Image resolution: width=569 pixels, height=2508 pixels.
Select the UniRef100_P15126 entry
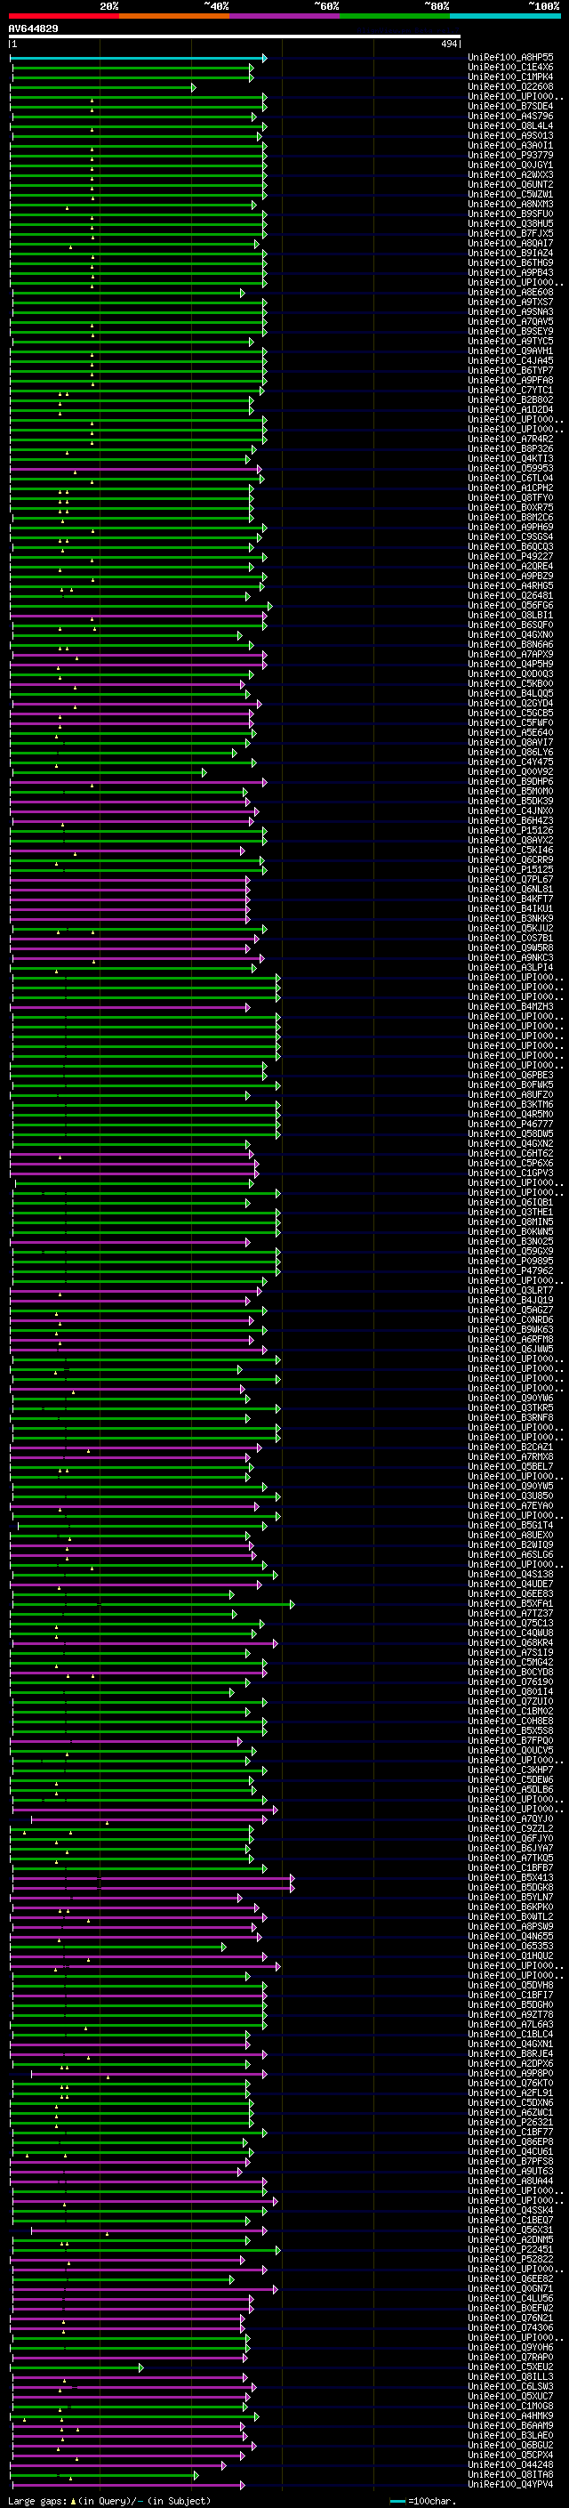point(510,830)
